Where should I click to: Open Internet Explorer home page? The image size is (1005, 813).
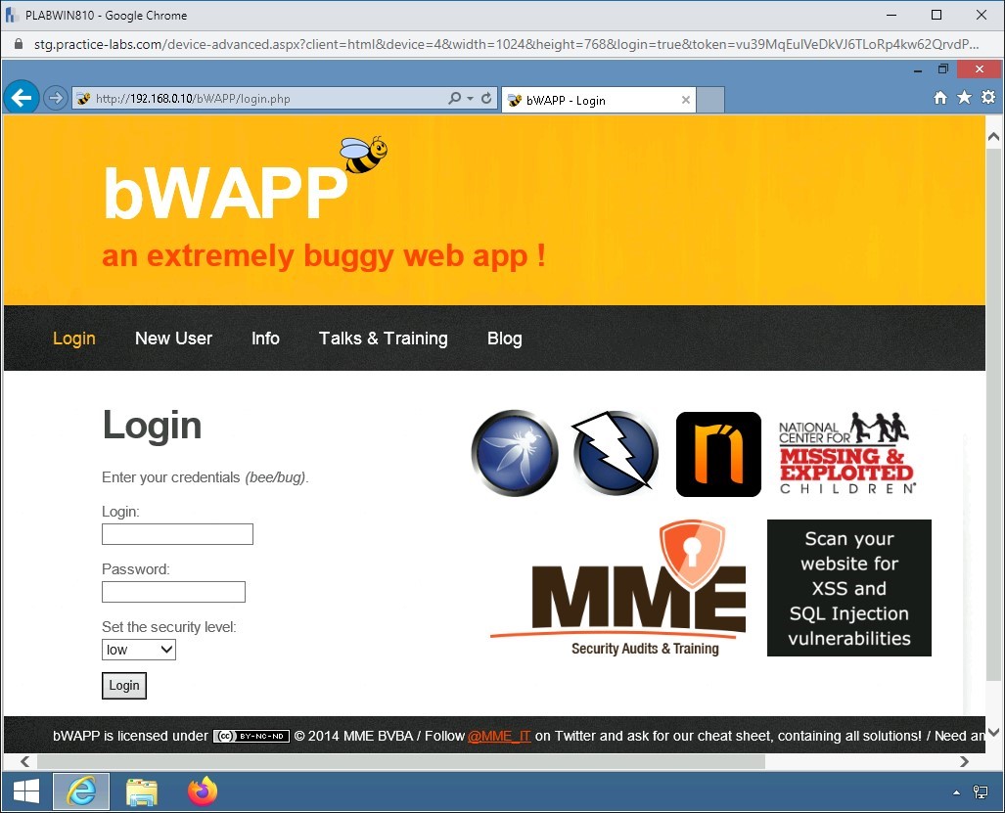[x=938, y=98]
